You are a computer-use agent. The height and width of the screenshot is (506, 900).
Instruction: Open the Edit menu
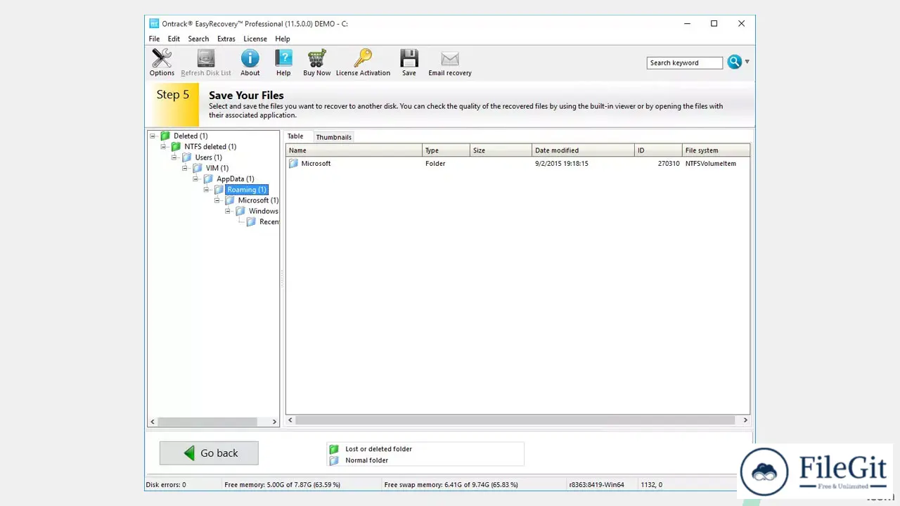[174, 39]
